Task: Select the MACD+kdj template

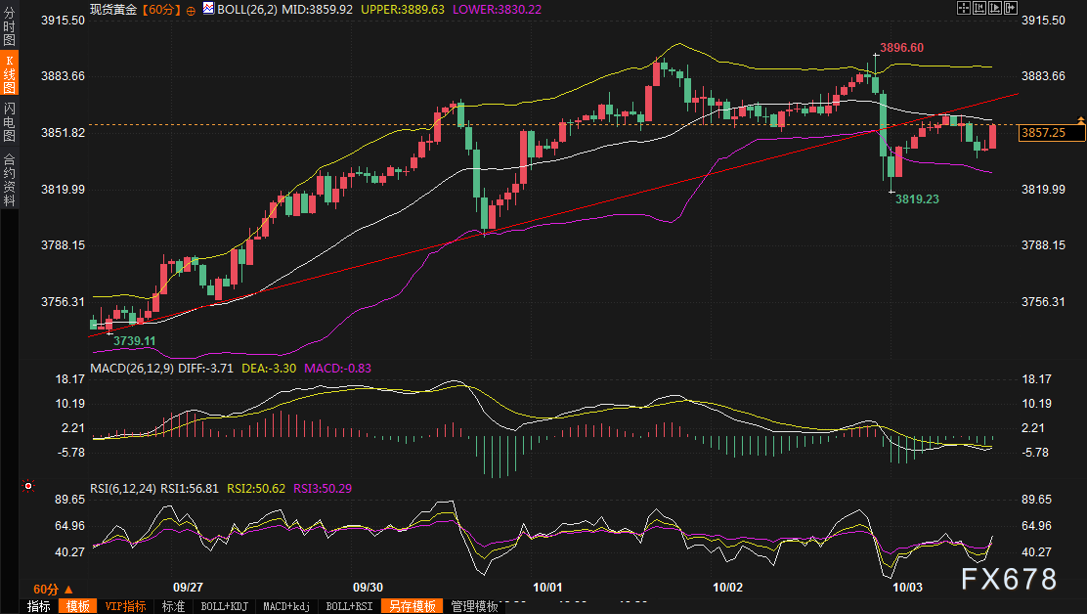Action: pos(288,606)
